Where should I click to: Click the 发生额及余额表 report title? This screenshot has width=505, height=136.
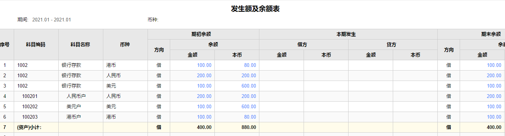pyautogui.click(x=255, y=9)
